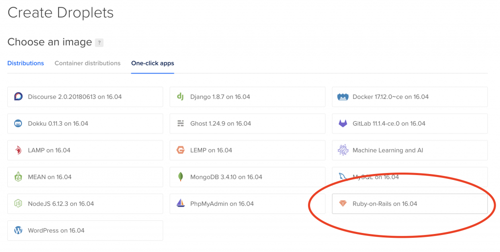The image size is (500, 252).
Task: Open the Container distributions tab
Action: (x=87, y=63)
